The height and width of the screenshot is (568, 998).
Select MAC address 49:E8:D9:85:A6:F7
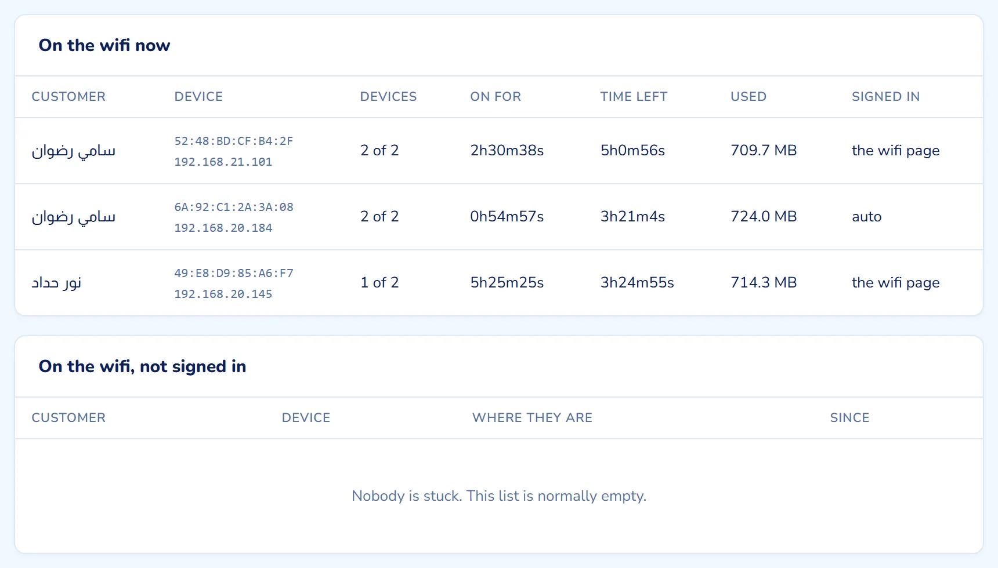pyautogui.click(x=234, y=273)
